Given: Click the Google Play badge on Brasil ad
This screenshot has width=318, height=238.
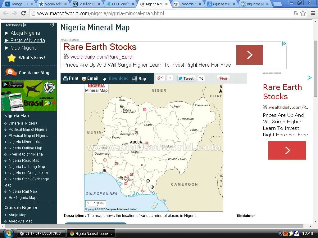Looking at the screenshot, I should pos(13,85).
